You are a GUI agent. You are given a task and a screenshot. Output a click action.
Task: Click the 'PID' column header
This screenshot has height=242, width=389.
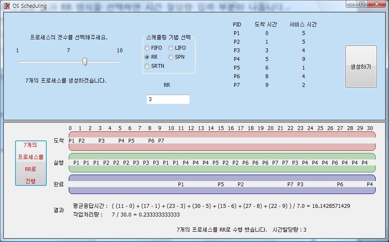click(237, 25)
